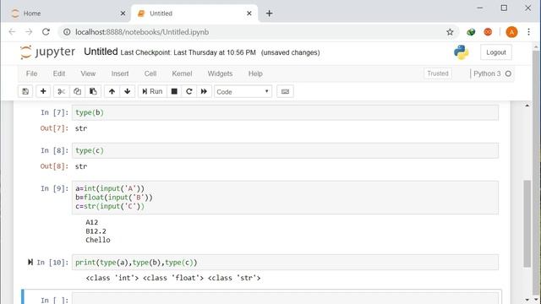
Task: Close the Untitled browser tab
Action: 249,14
